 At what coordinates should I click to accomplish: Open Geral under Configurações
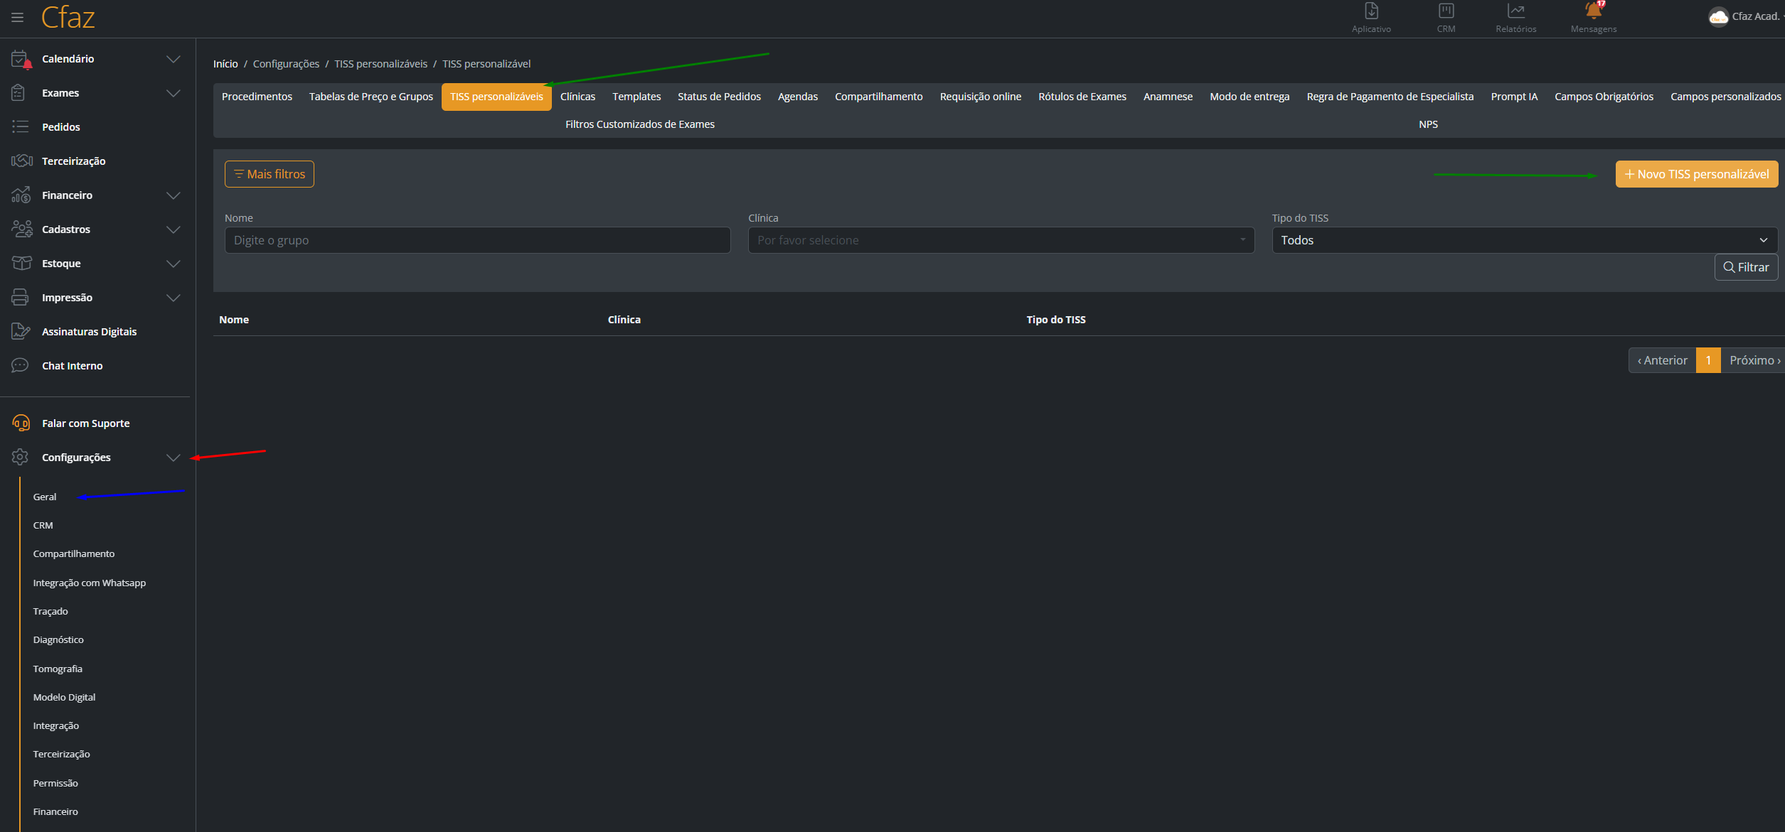click(45, 497)
